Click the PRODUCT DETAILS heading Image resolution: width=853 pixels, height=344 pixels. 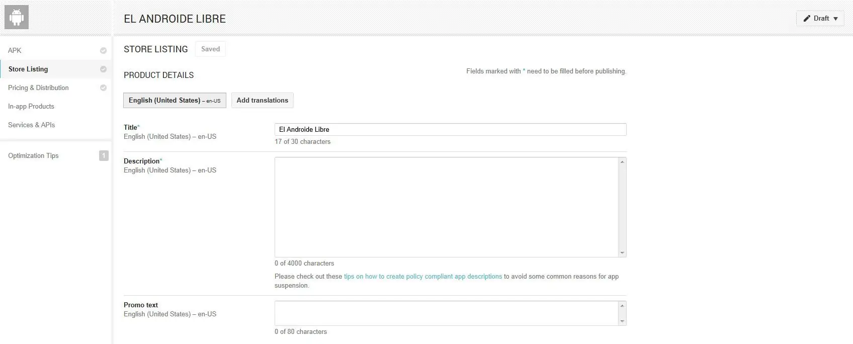pyautogui.click(x=158, y=75)
